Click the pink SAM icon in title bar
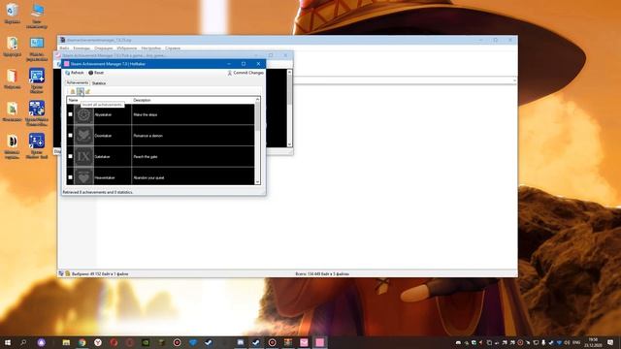621x349 pixels. point(67,64)
